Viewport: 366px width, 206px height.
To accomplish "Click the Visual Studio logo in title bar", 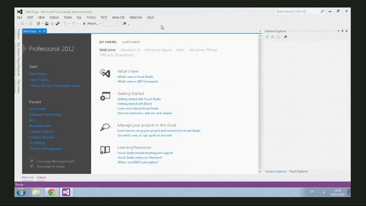I will click(20, 11).
